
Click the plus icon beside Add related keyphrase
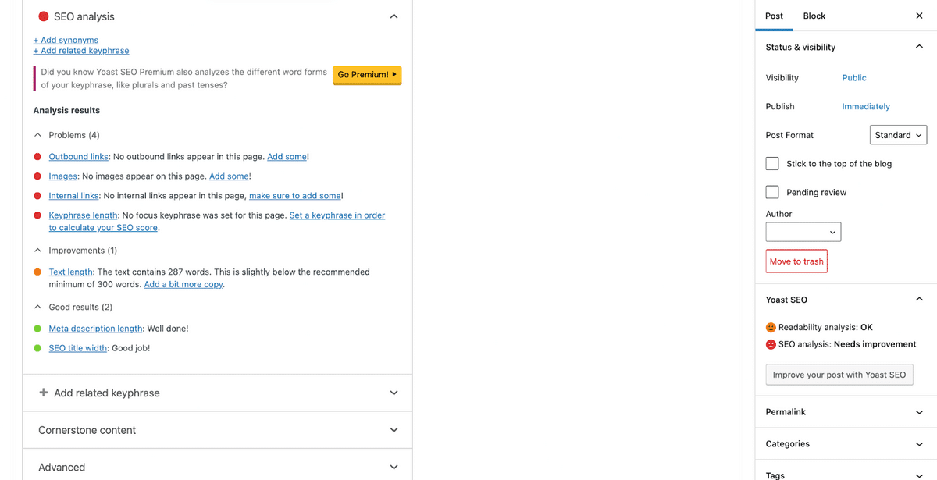pos(44,393)
